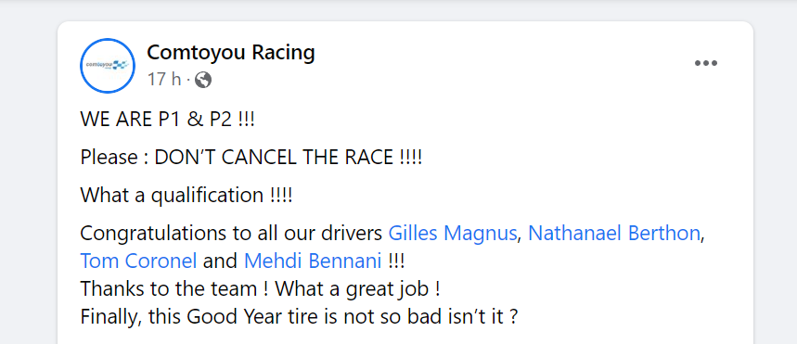
Task: Visit Mehdi Bennani tagged profile
Action: click(x=313, y=261)
